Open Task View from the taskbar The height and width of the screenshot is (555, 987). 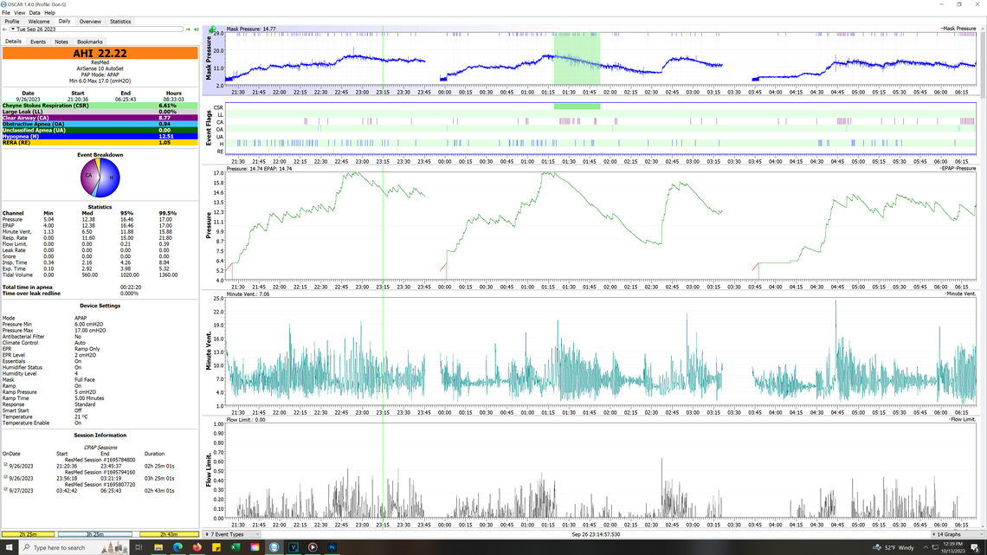(x=139, y=547)
